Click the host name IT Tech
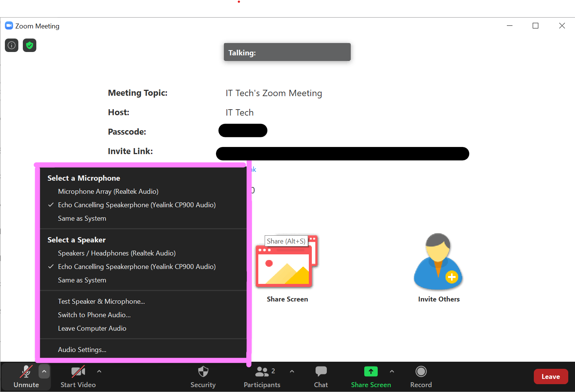 pyautogui.click(x=240, y=113)
